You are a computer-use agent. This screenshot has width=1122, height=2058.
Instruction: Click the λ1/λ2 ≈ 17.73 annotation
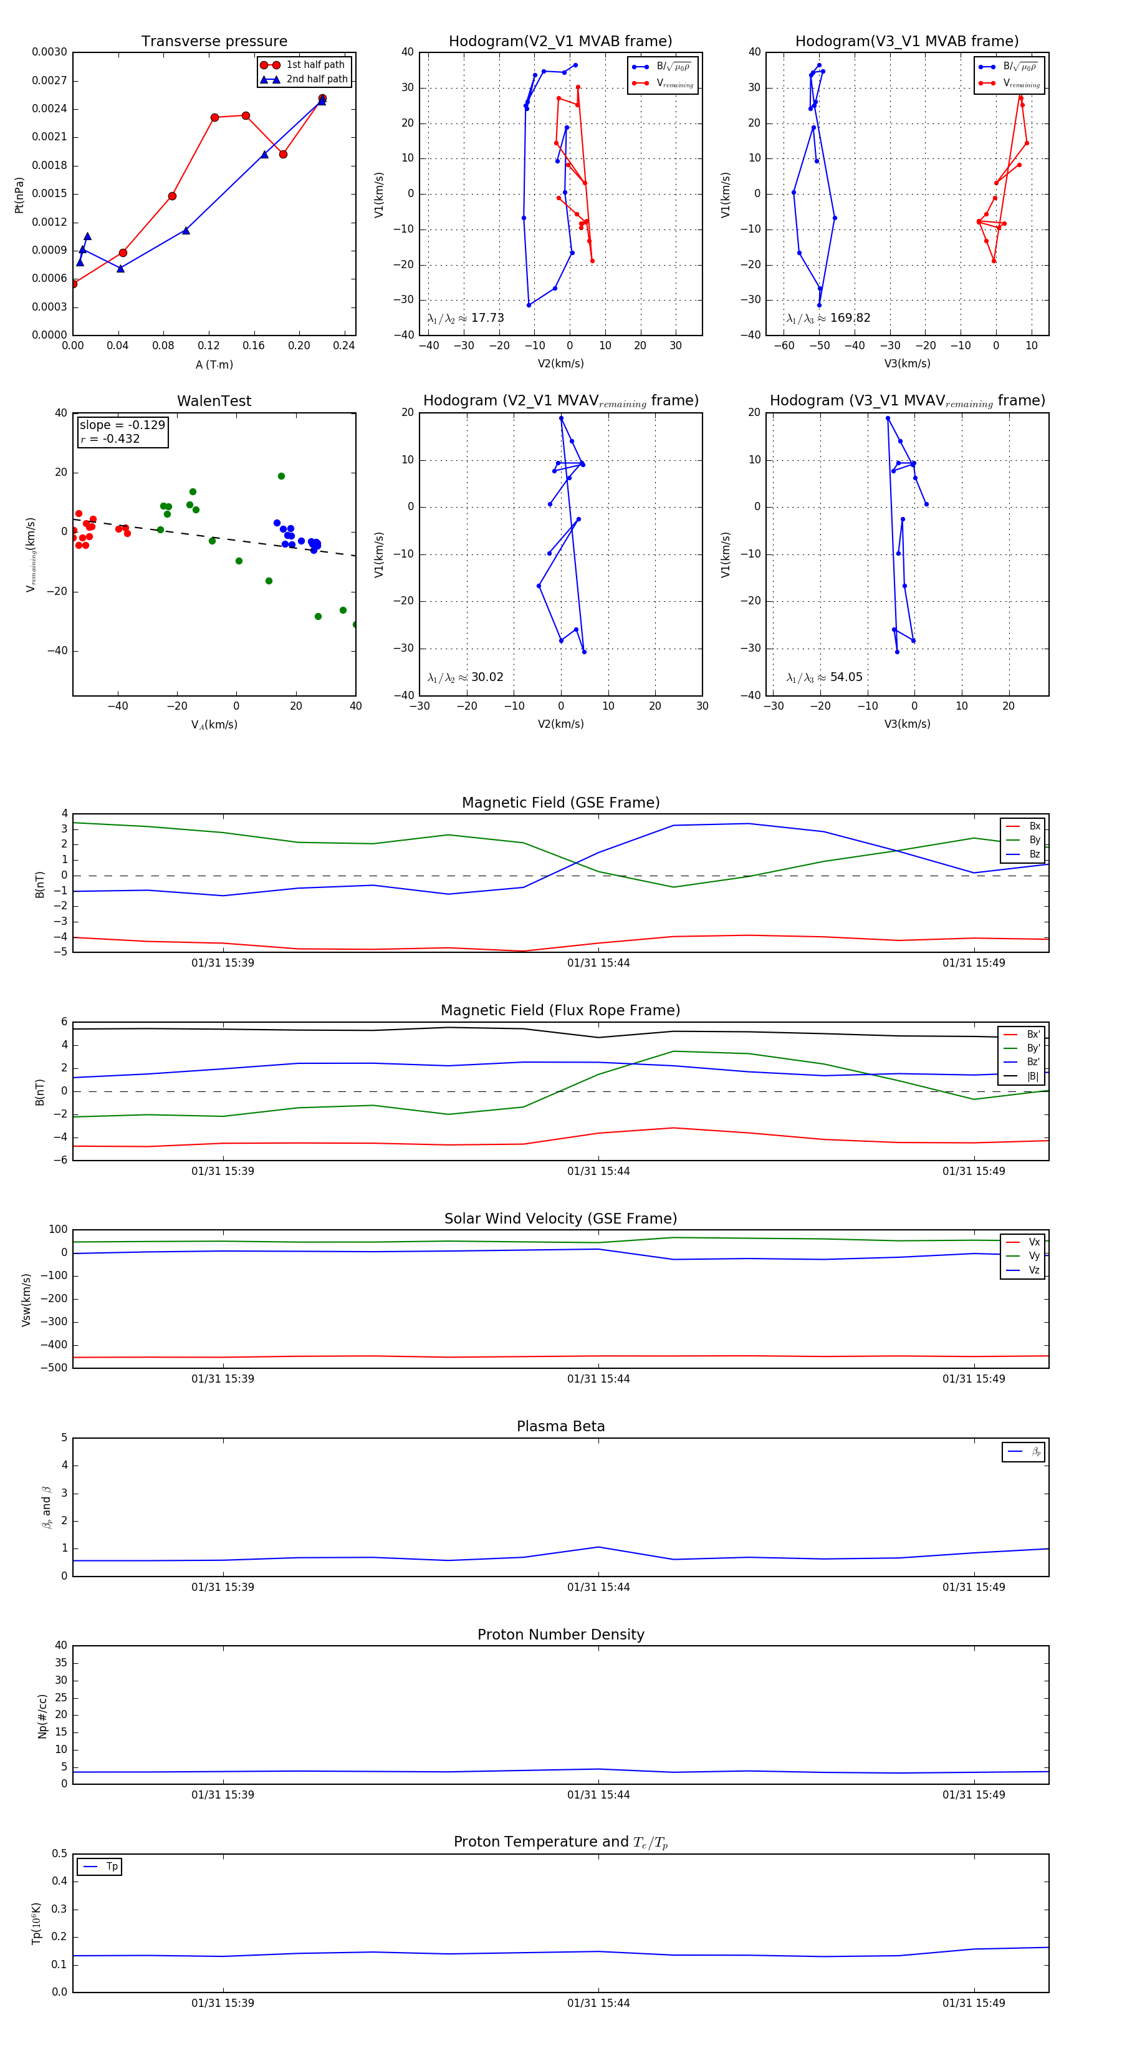coord(466,318)
